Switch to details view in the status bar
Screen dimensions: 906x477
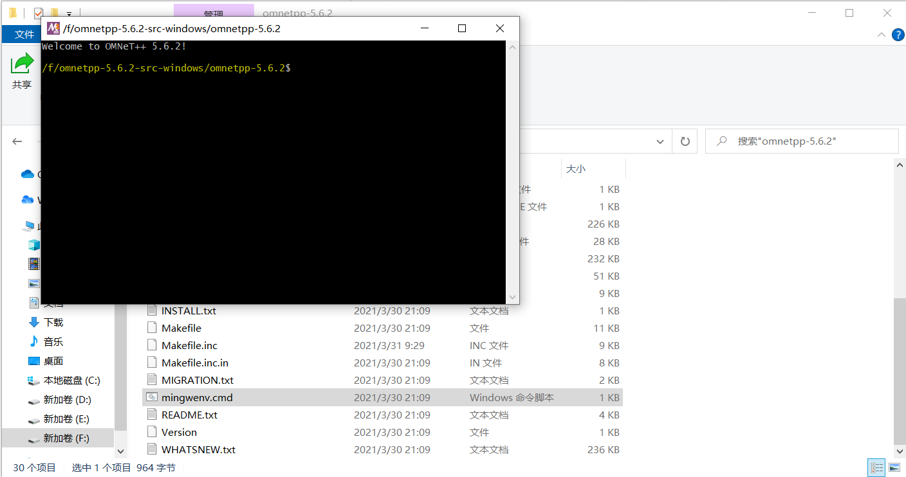pos(876,467)
